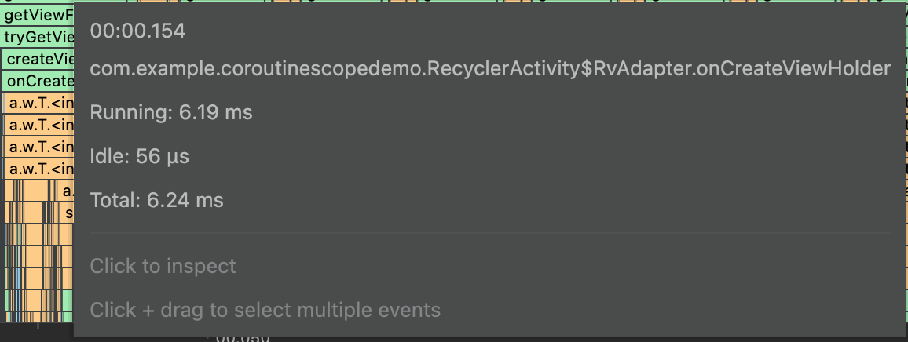
Task: Select the createVie flame bar
Action: (x=39, y=59)
